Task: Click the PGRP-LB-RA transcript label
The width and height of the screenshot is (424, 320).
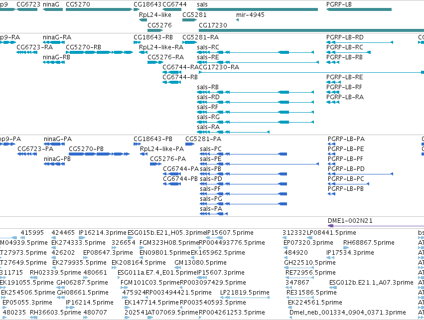Action: pyautogui.click(x=345, y=97)
